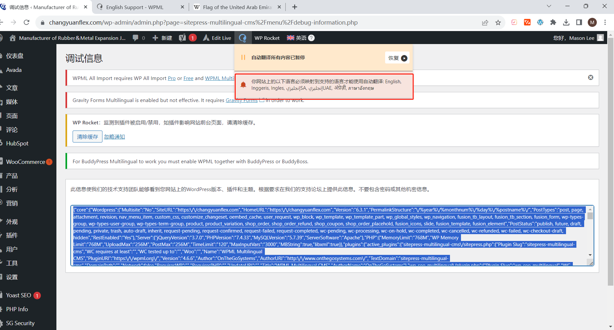Open the WPML Multi link
Image resolution: width=614 pixels, height=330 pixels.
[220, 78]
